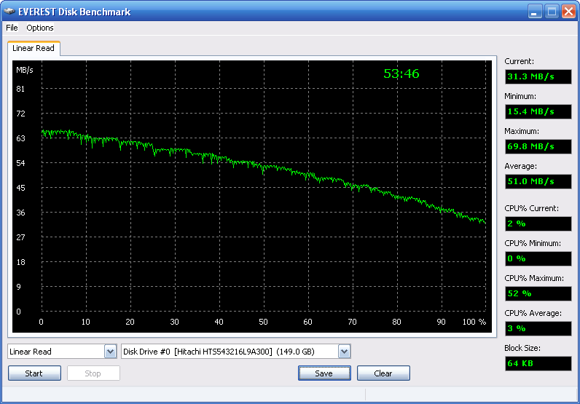Open the Options menu
The height and width of the screenshot is (404, 580).
pyautogui.click(x=40, y=28)
